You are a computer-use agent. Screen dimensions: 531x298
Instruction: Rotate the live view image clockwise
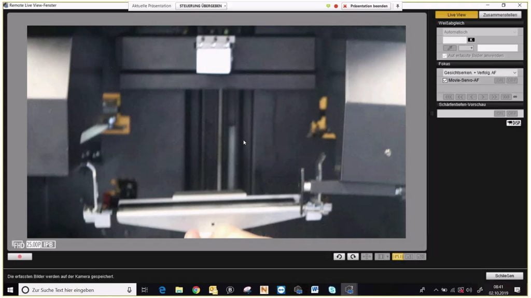353,256
